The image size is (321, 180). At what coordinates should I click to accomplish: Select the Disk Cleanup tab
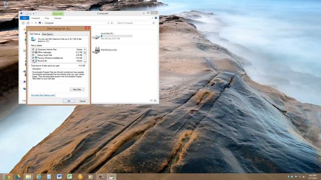(35, 34)
